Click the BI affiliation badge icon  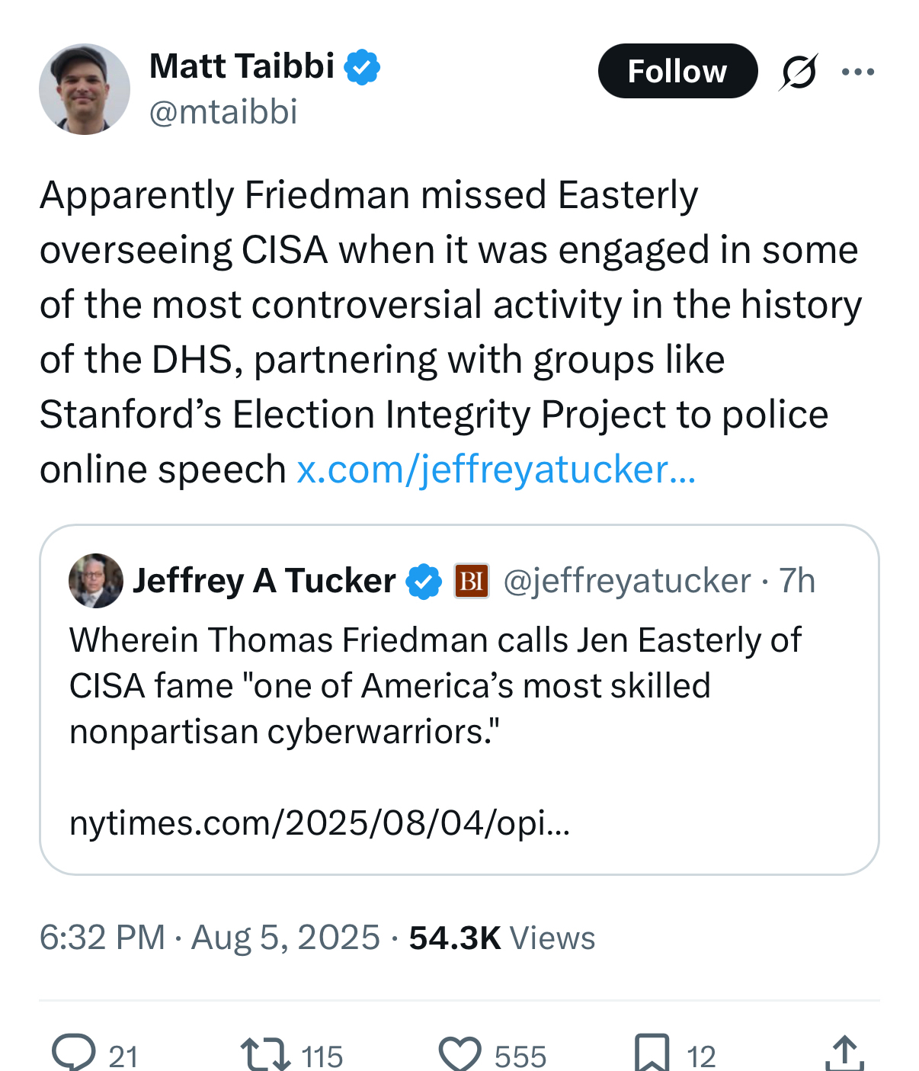point(472,581)
